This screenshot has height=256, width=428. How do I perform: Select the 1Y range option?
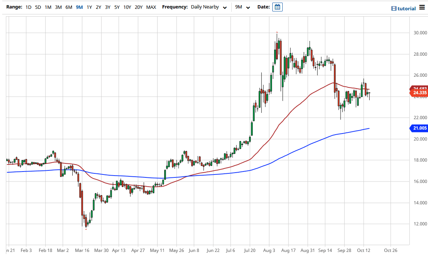click(x=89, y=7)
